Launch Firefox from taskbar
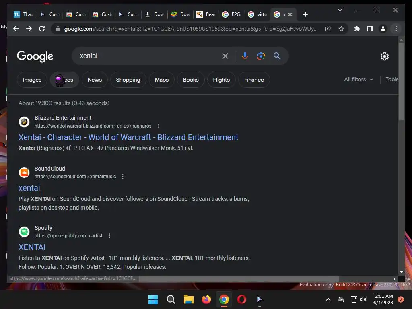This screenshot has height=309, width=412. tap(206, 299)
